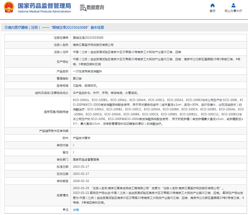Click the 变更情况 change history text
The height and width of the screenshot is (215, 248).
(x=158, y=195)
